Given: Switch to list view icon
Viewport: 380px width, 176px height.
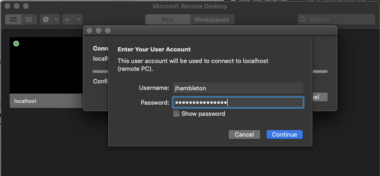Looking at the screenshot, I should pos(29,19).
